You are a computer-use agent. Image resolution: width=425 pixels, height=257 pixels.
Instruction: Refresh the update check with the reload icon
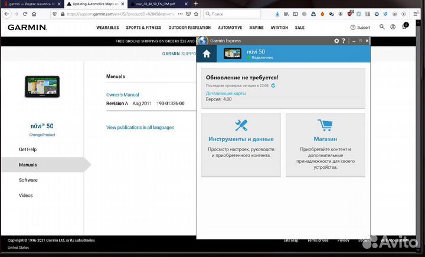click(273, 86)
